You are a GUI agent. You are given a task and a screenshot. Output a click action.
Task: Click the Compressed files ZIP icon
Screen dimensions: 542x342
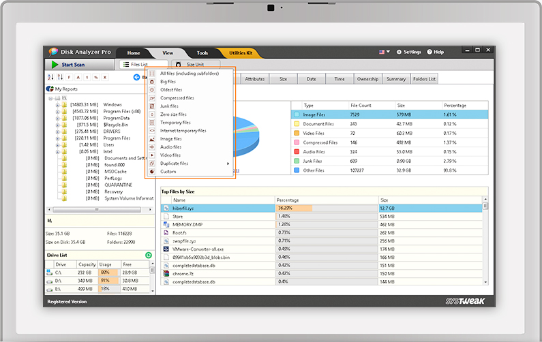pyautogui.click(x=152, y=98)
